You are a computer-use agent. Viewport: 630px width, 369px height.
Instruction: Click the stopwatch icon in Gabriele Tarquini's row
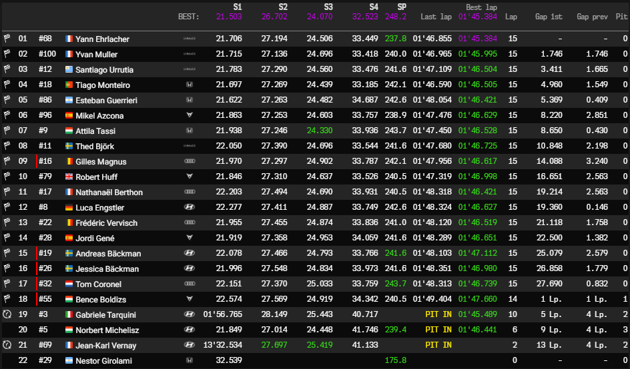[7, 314]
